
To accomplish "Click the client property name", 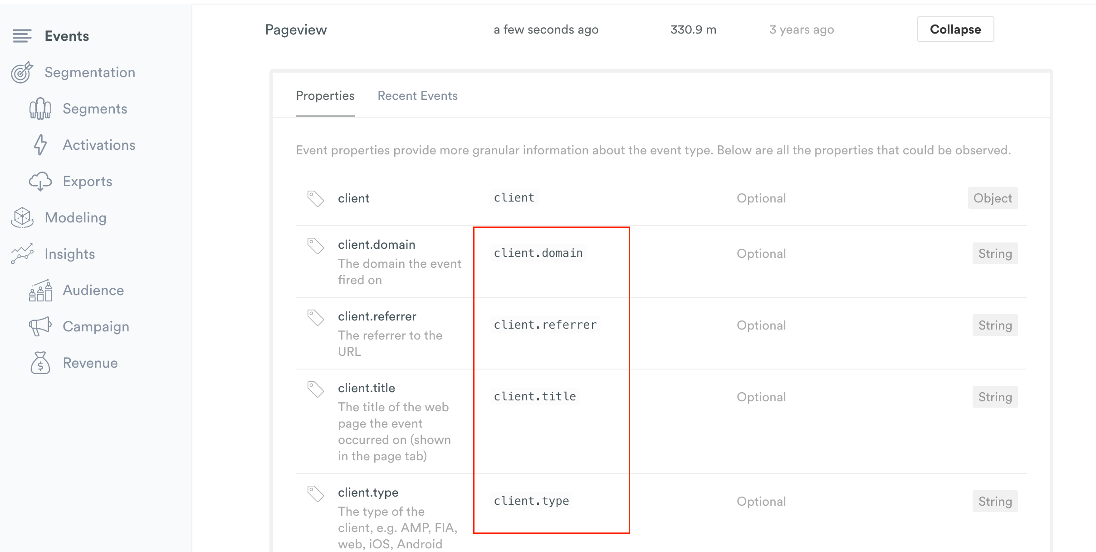I will [354, 198].
